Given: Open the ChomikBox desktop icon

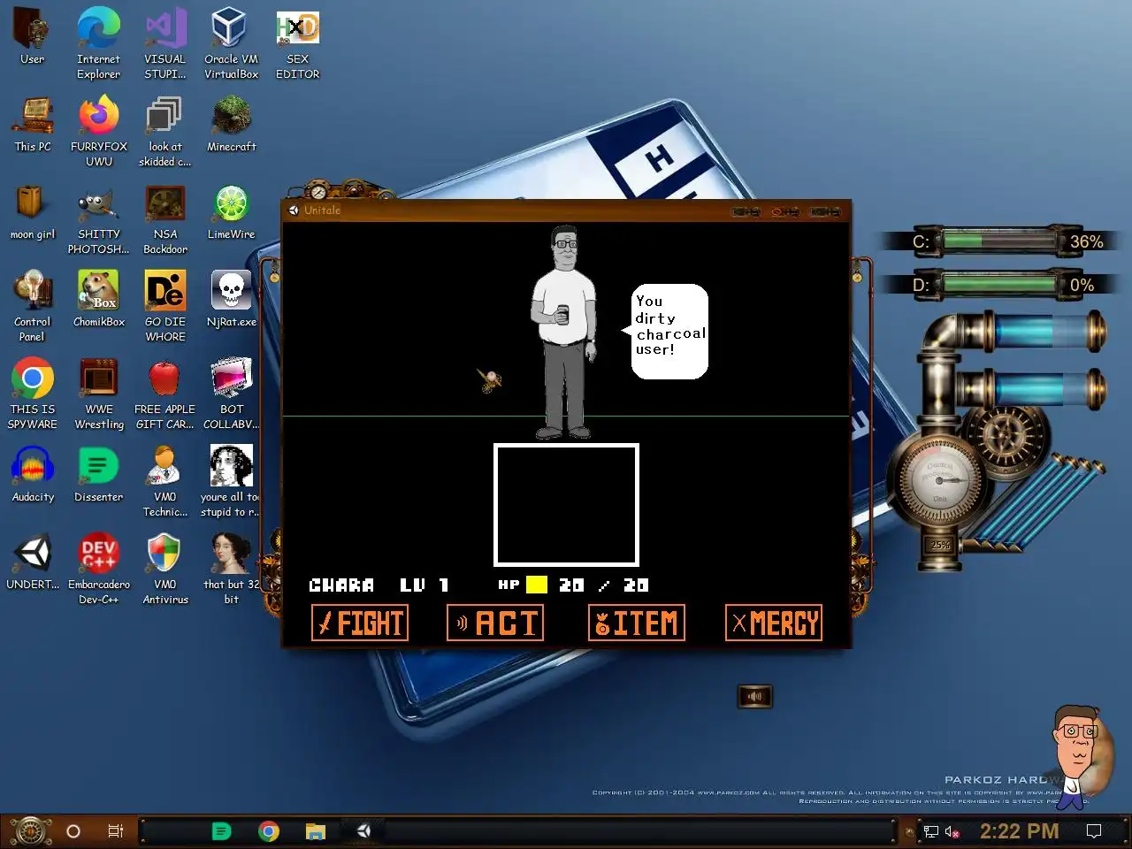Looking at the screenshot, I should coord(98,299).
